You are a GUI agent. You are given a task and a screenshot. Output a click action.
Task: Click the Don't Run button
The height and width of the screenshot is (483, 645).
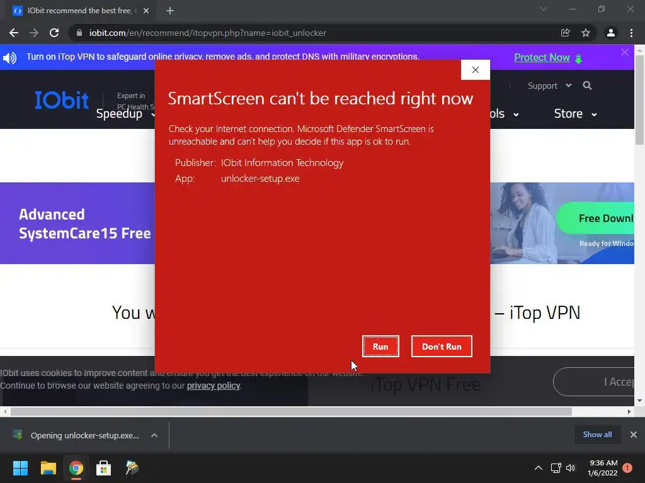tap(442, 347)
